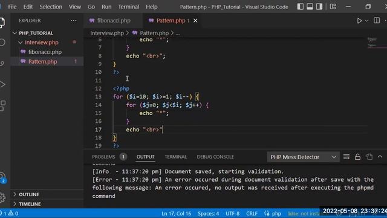387x218 pixels.
Task: Click Interview.php breadcrumb
Action: pos(107,33)
